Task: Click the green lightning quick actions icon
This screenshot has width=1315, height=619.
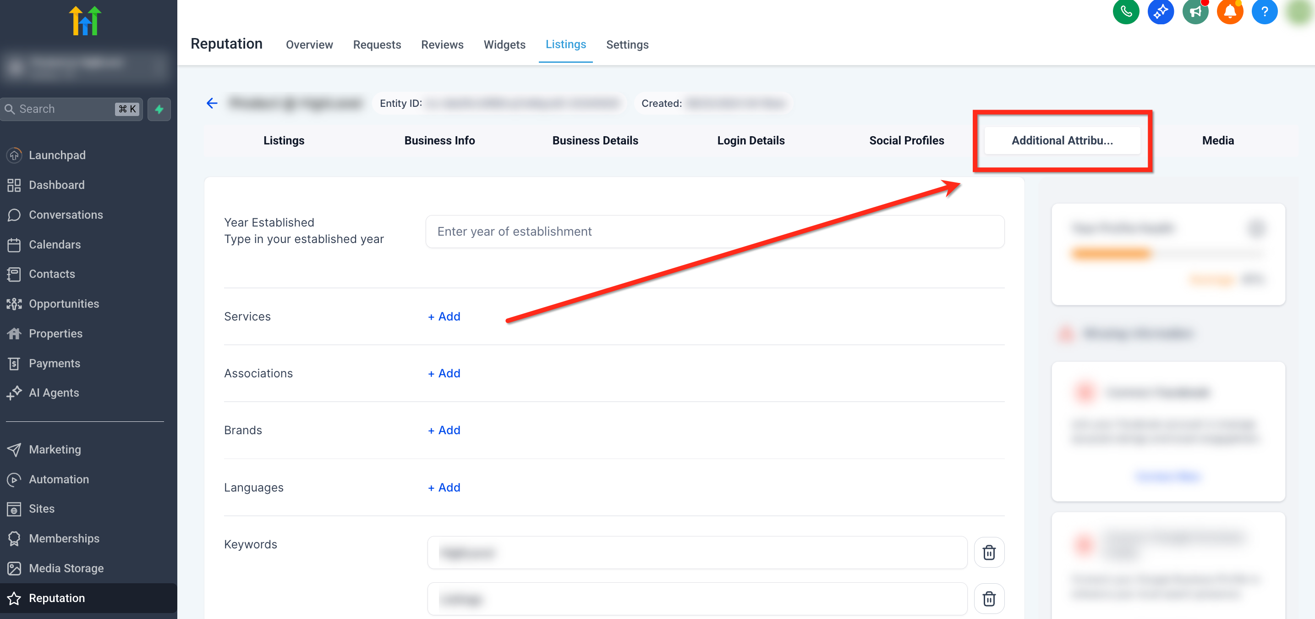Action: tap(159, 109)
